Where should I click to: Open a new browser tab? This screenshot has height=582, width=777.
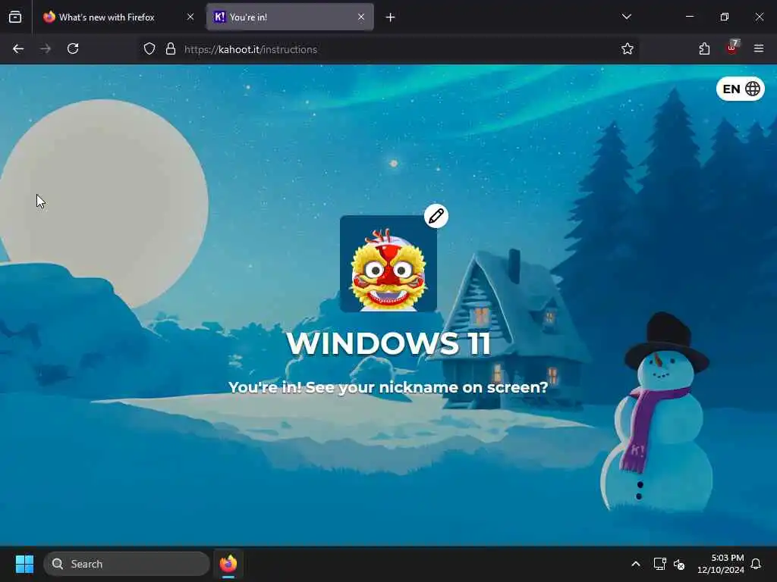(x=391, y=17)
